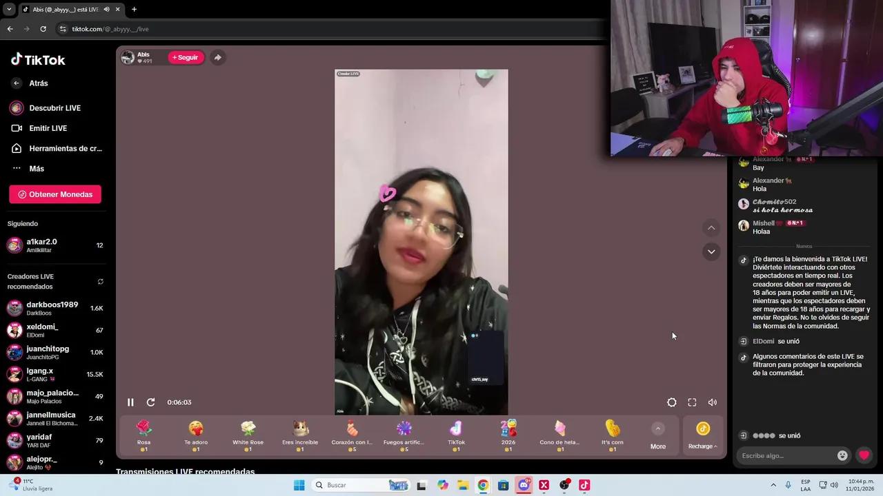Follow Abis with the Seguir button

[186, 58]
